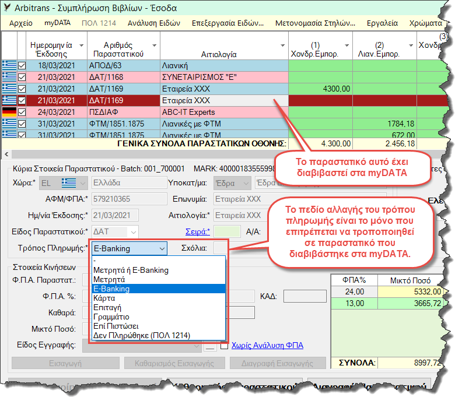Click Greek flag in 1784,18 row

point(9,124)
